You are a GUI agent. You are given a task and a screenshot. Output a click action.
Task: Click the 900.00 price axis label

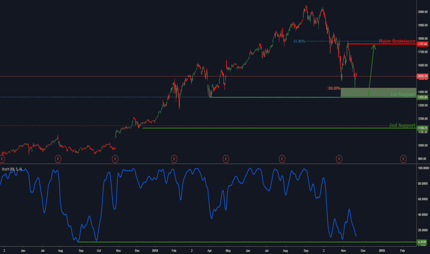point(423,159)
